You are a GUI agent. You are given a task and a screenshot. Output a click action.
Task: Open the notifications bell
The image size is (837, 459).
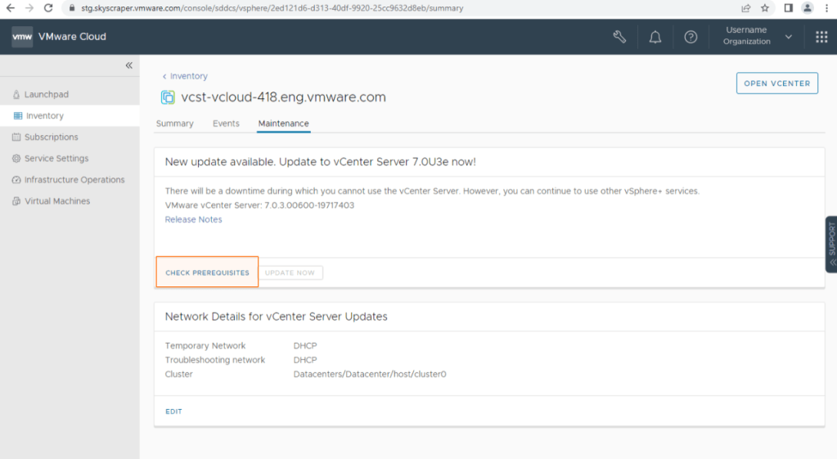pos(655,37)
